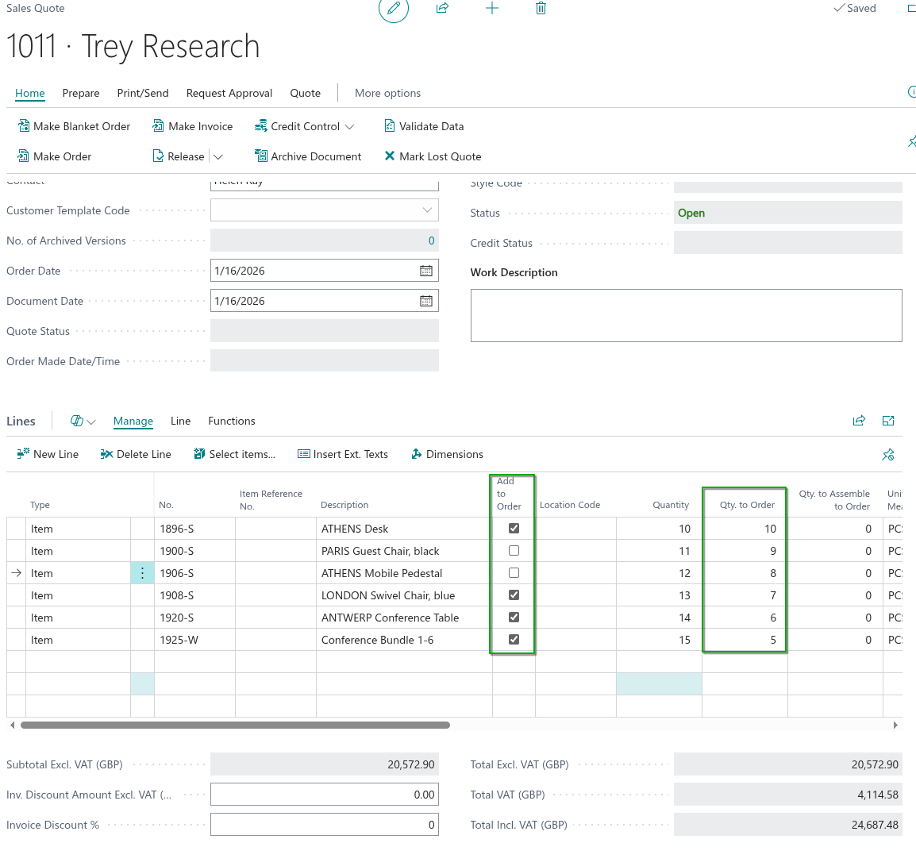Click the trash delete icon in header
Viewport: 916px width, 866px height.
click(x=541, y=8)
